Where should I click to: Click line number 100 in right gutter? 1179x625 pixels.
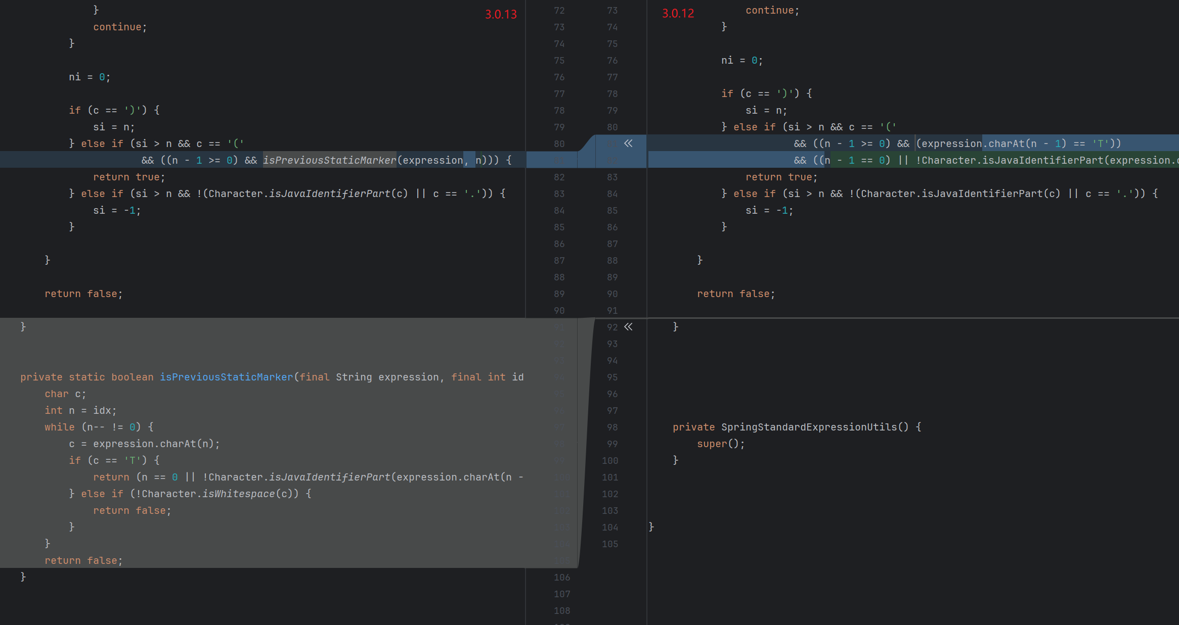point(610,460)
